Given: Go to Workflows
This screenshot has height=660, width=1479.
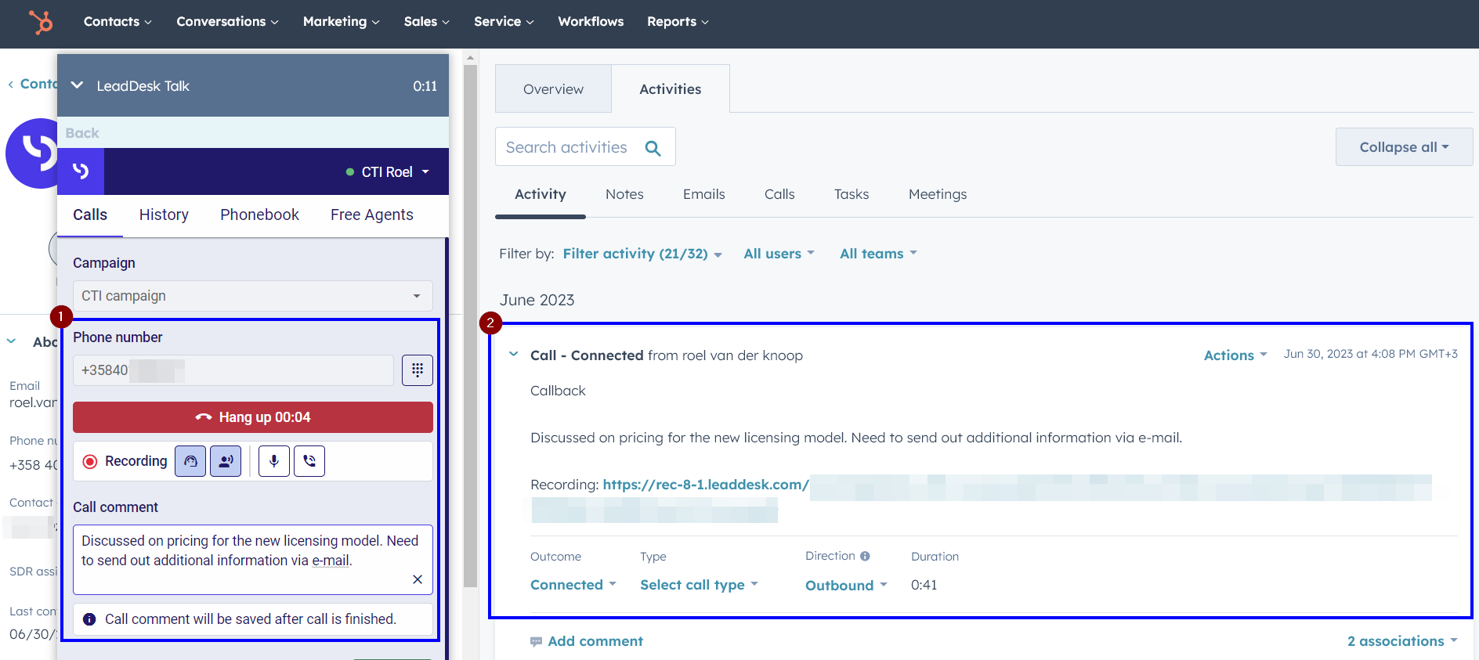Looking at the screenshot, I should click(591, 22).
